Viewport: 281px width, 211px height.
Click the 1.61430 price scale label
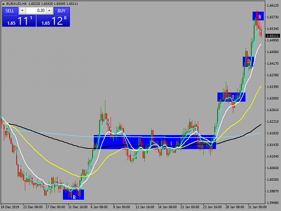click(x=273, y=145)
